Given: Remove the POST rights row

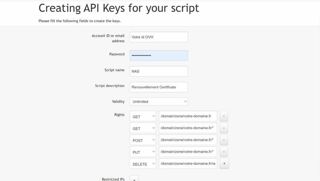Looking at the screenshot, I should pos(224,140).
